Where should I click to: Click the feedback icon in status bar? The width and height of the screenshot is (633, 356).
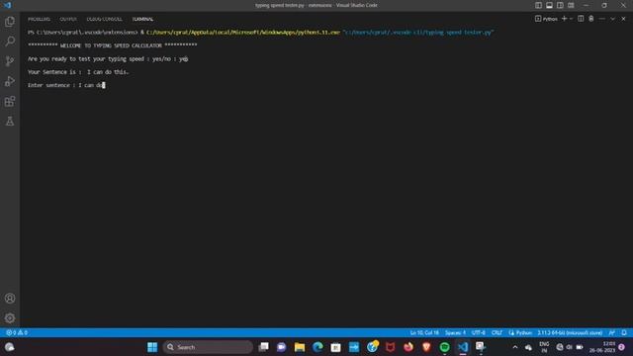[612, 332]
